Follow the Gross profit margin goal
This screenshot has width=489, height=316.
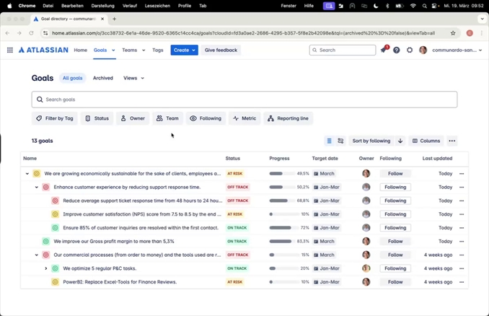pos(395,242)
